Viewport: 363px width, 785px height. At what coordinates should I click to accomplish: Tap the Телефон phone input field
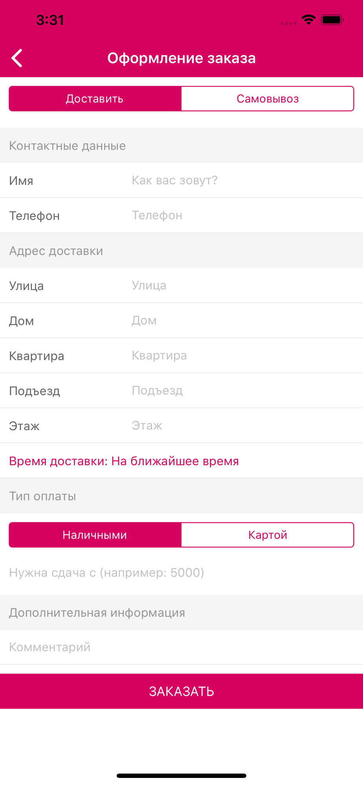pos(244,215)
